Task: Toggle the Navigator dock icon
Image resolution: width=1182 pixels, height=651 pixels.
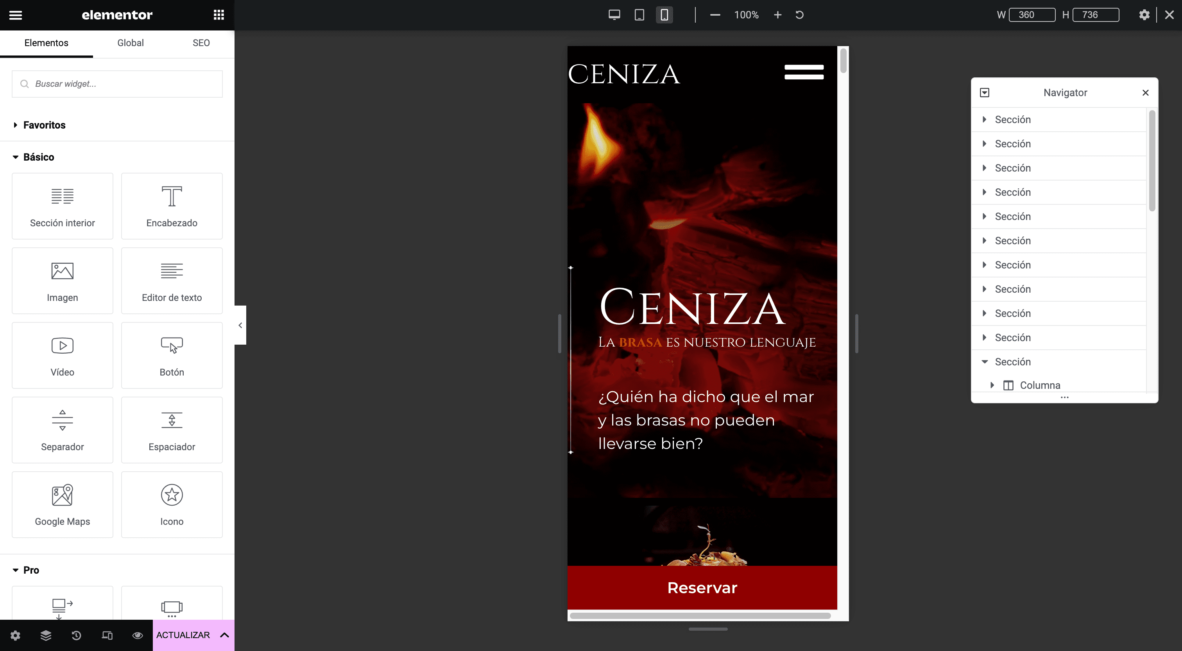Action: click(985, 93)
